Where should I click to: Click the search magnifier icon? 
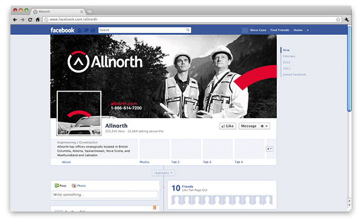188,30
